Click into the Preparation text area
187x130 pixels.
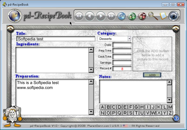point(52,97)
